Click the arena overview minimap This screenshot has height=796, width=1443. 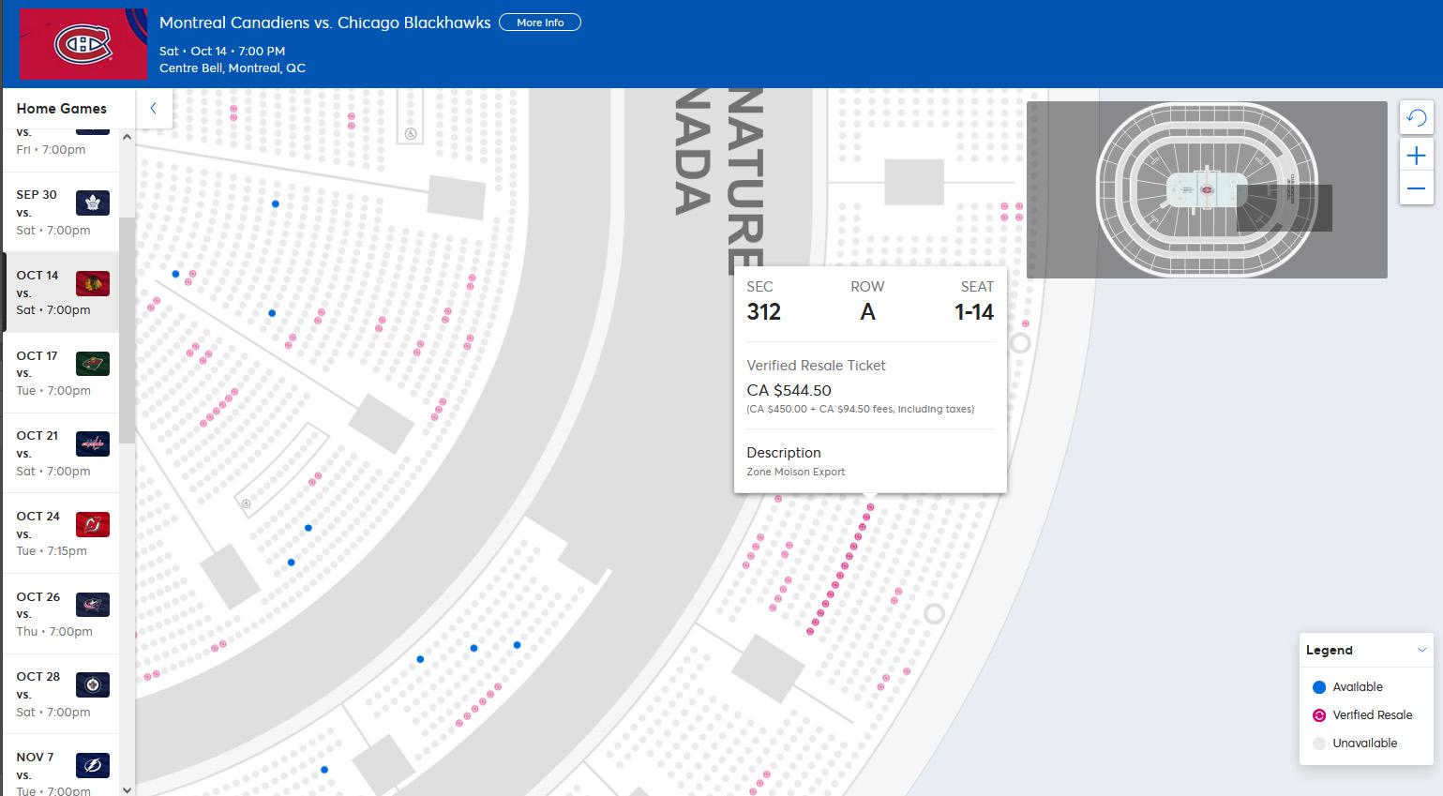pyautogui.click(x=1206, y=189)
